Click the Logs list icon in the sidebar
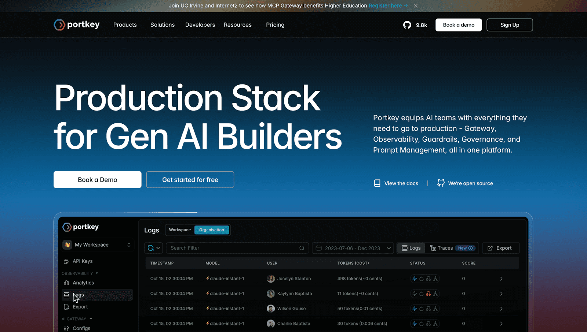 66,295
